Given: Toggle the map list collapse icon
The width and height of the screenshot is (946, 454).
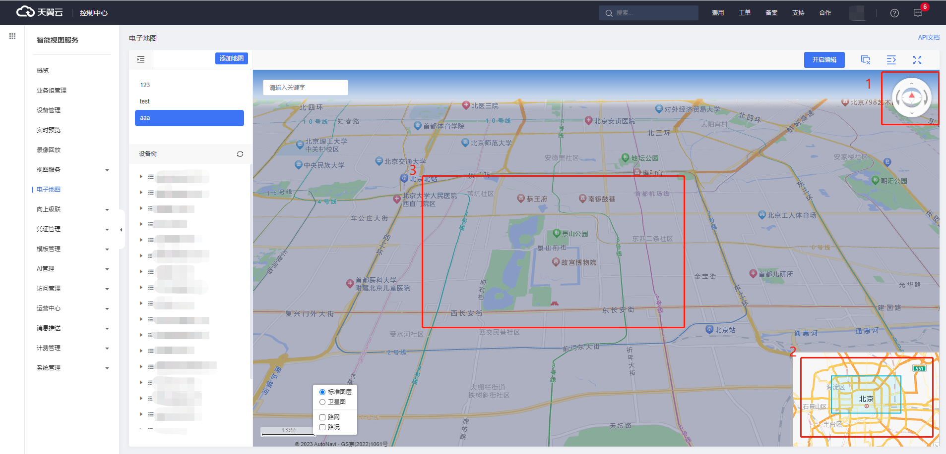Looking at the screenshot, I should pyautogui.click(x=141, y=59).
